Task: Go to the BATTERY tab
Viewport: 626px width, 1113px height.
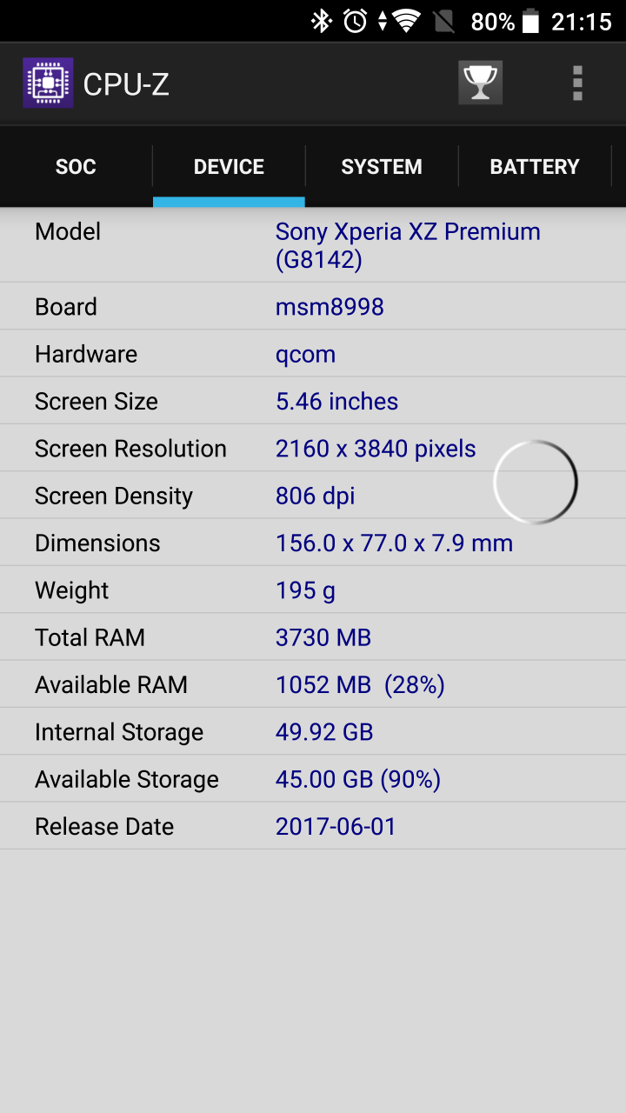Action: [535, 167]
